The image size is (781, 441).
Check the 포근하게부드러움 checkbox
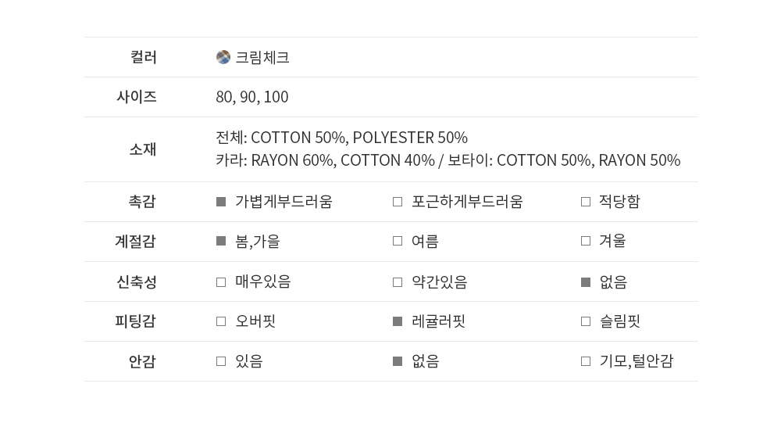(x=398, y=202)
